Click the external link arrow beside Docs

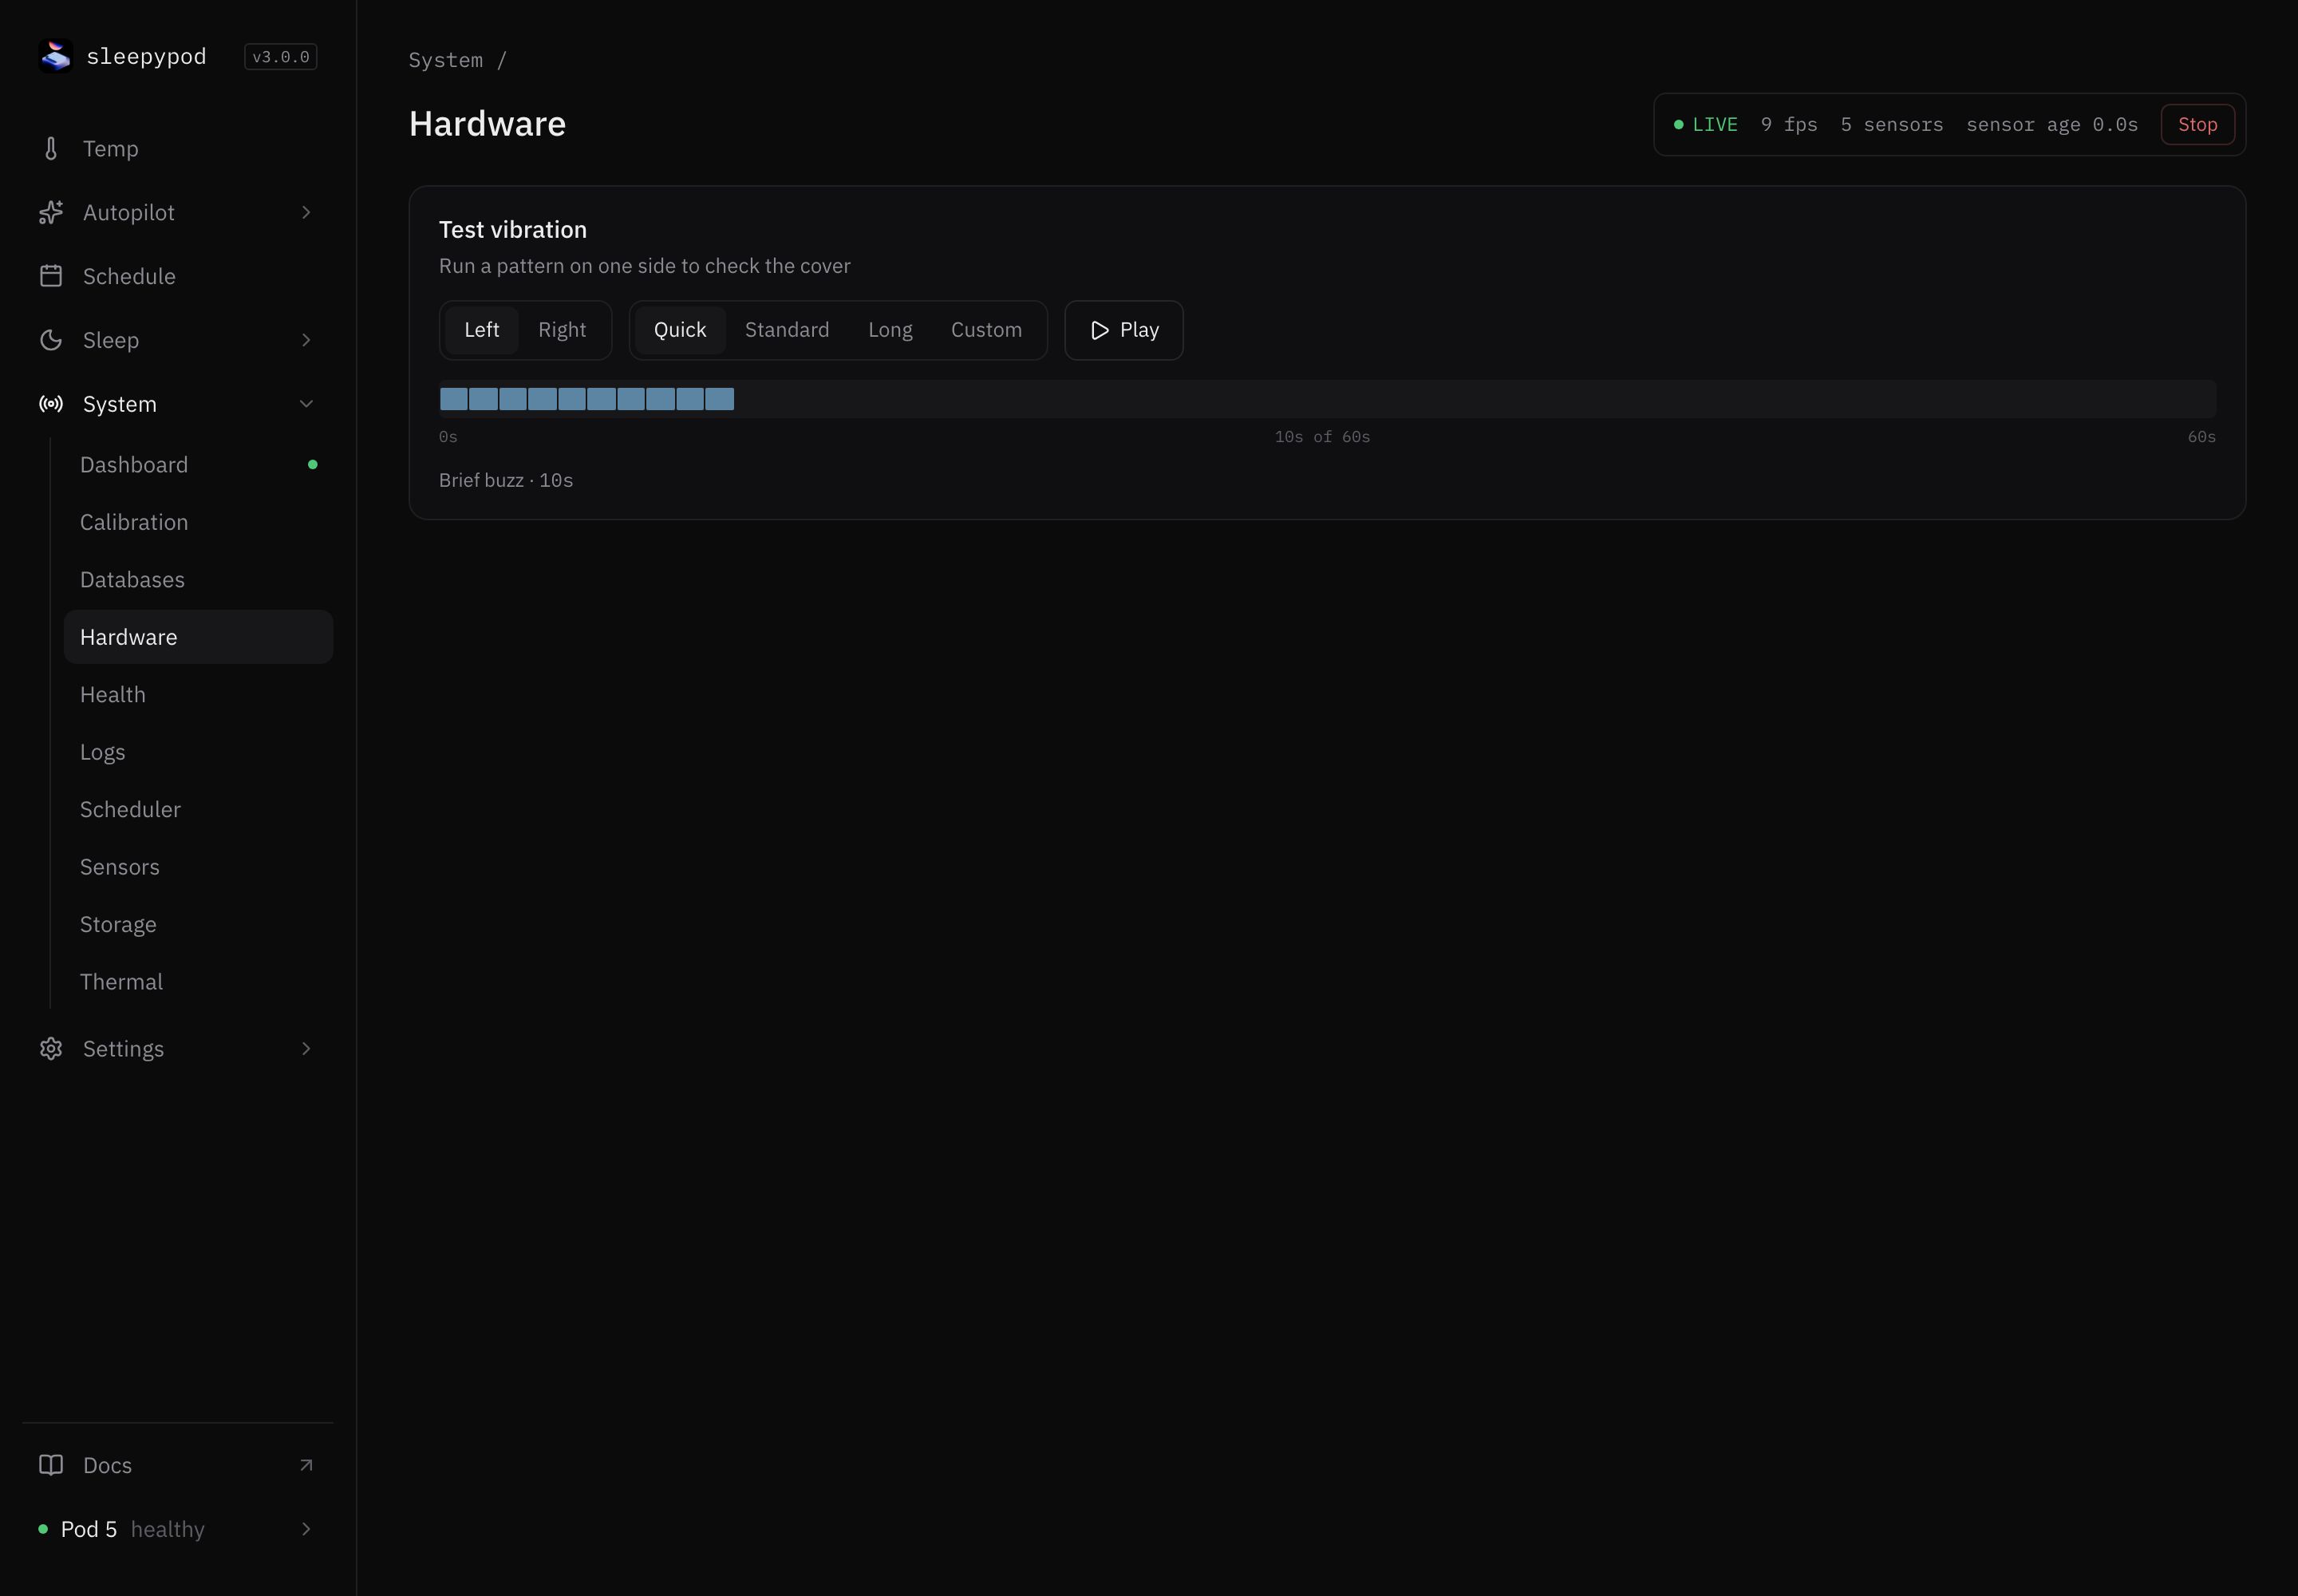(x=306, y=1465)
